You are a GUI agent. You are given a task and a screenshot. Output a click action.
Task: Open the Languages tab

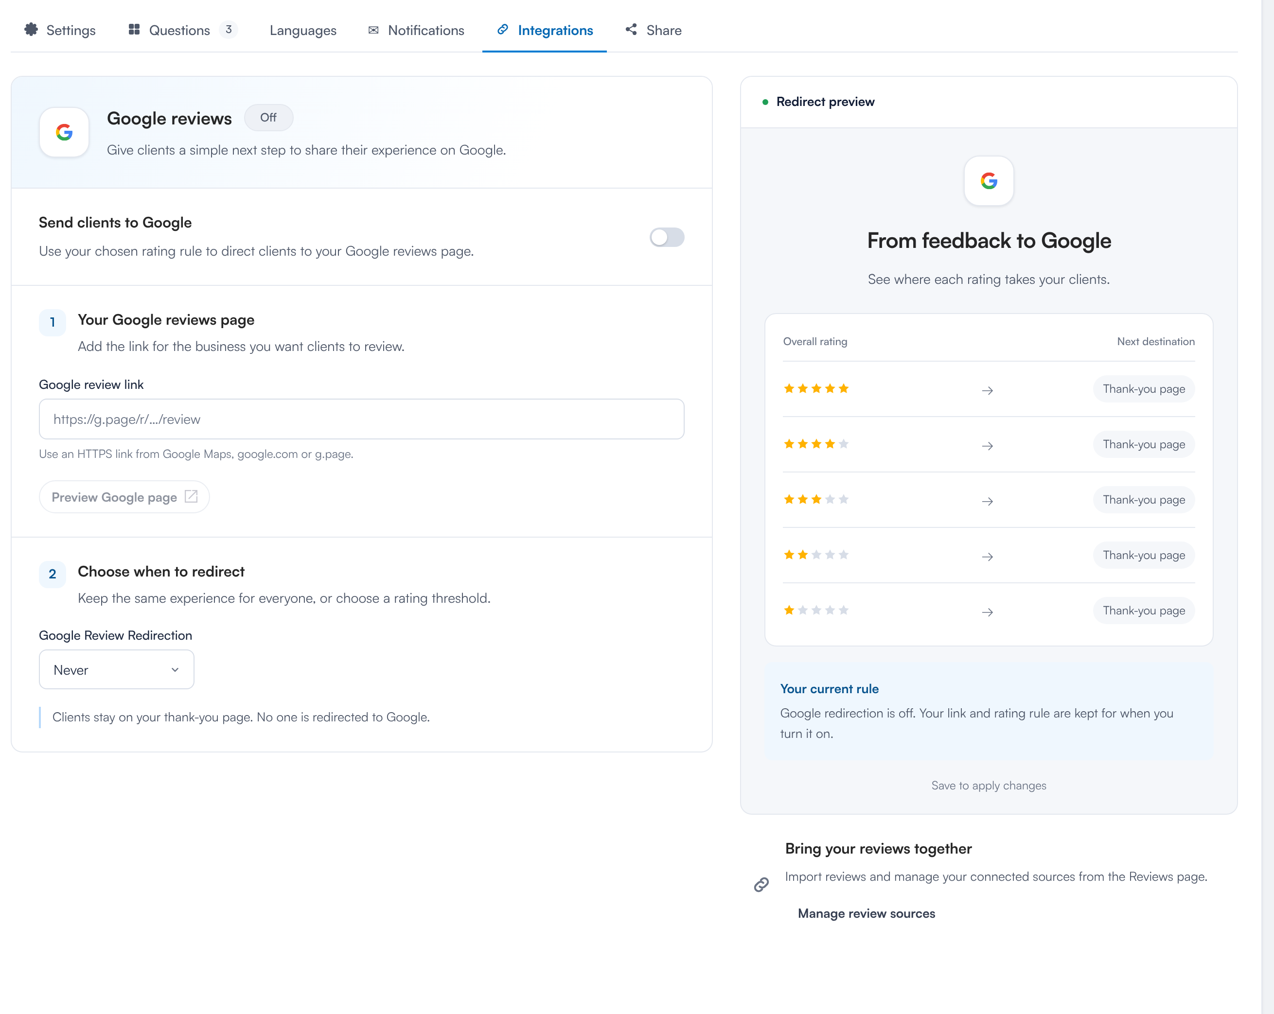[x=302, y=30]
